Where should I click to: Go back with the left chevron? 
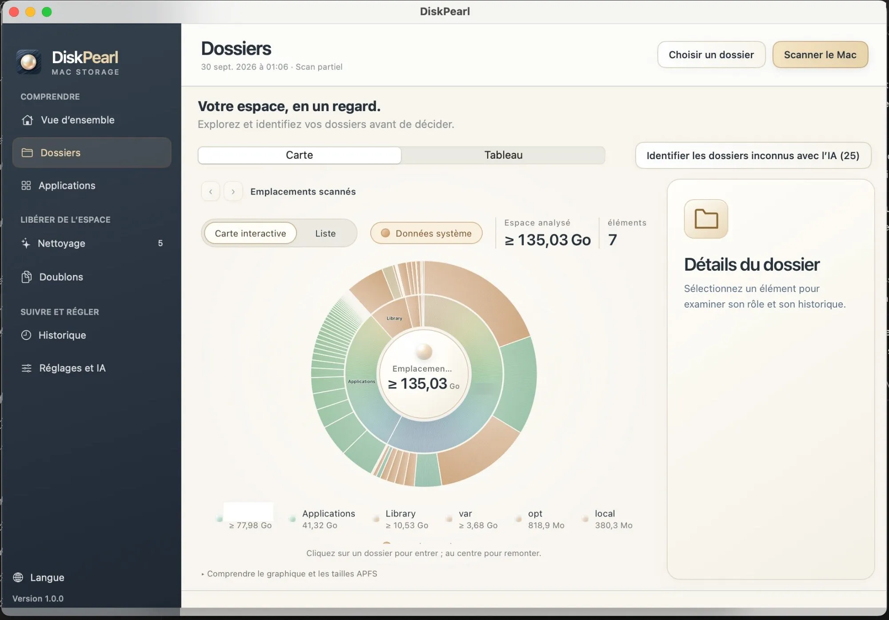[x=211, y=192]
